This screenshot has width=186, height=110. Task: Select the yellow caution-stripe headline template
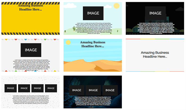tap(30, 20)
